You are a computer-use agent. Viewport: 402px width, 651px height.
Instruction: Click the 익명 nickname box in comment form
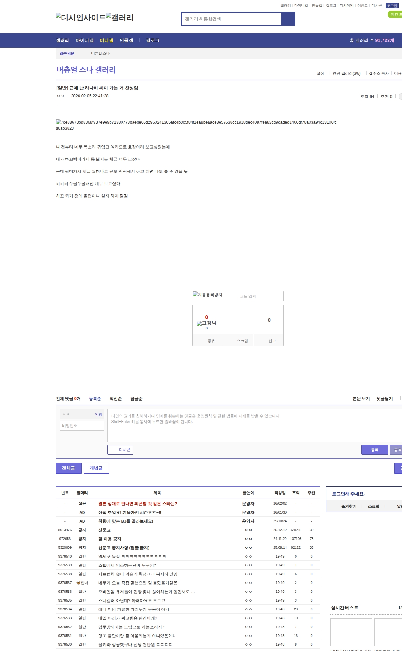82,414
